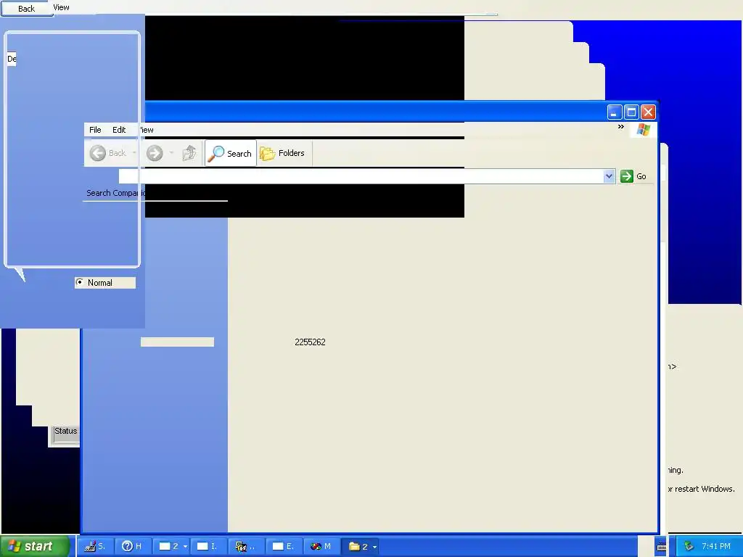
Task: Open the taskbar item labeled S.
Action: tap(95, 546)
